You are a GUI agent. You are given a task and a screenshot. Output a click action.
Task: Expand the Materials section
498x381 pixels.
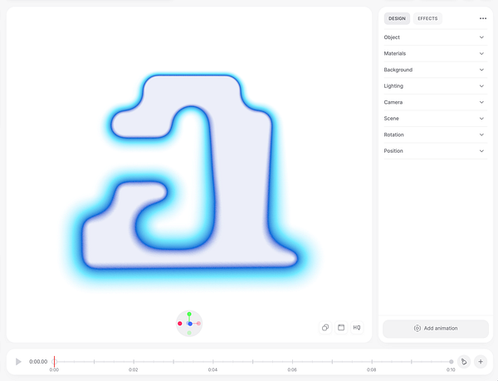tap(435, 53)
